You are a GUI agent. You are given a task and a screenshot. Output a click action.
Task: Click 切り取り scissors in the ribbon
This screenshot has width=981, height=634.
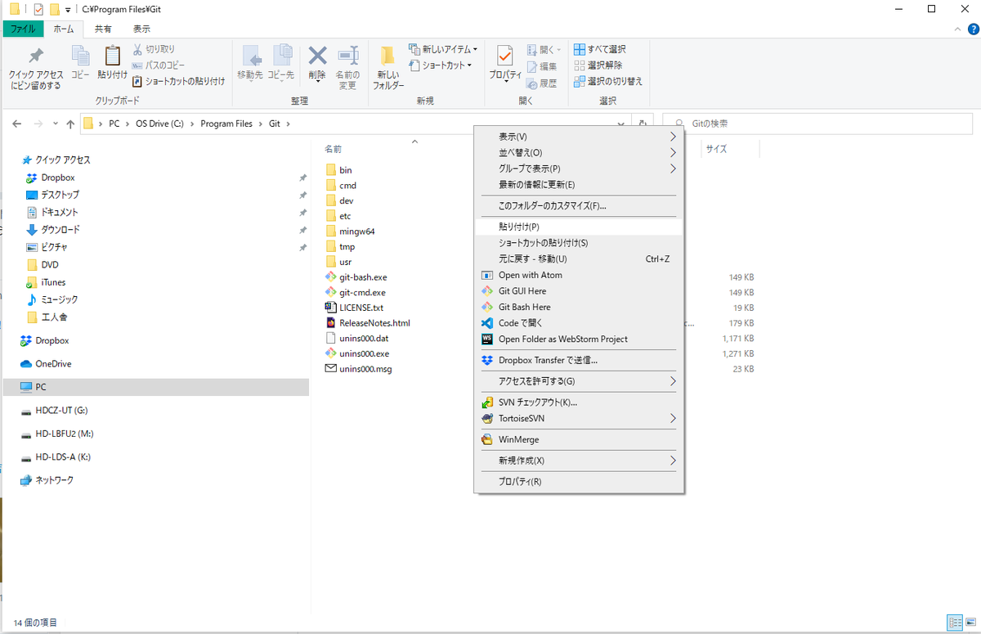click(x=154, y=50)
